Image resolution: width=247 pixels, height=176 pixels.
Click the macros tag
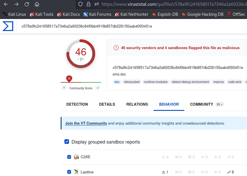point(219,82)
